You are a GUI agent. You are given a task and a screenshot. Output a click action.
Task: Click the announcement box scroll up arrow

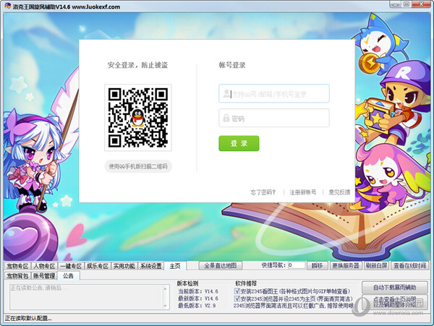[x=165, y=288]
